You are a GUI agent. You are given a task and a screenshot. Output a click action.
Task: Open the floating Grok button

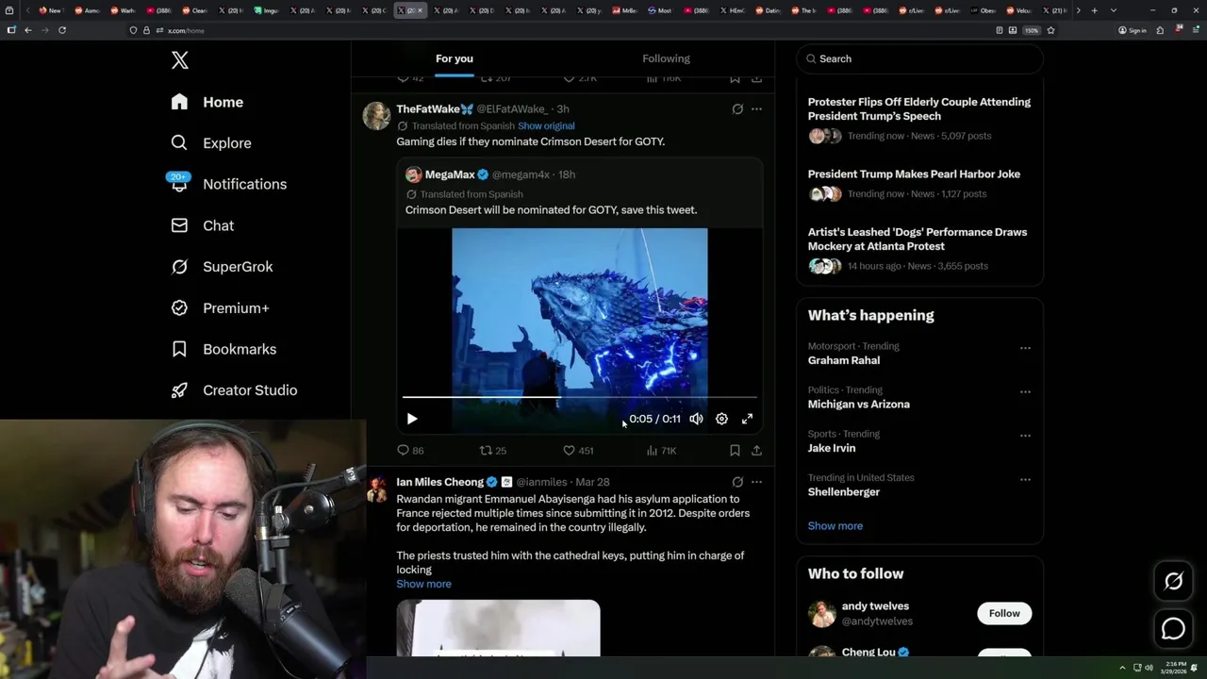[1173, 581]
